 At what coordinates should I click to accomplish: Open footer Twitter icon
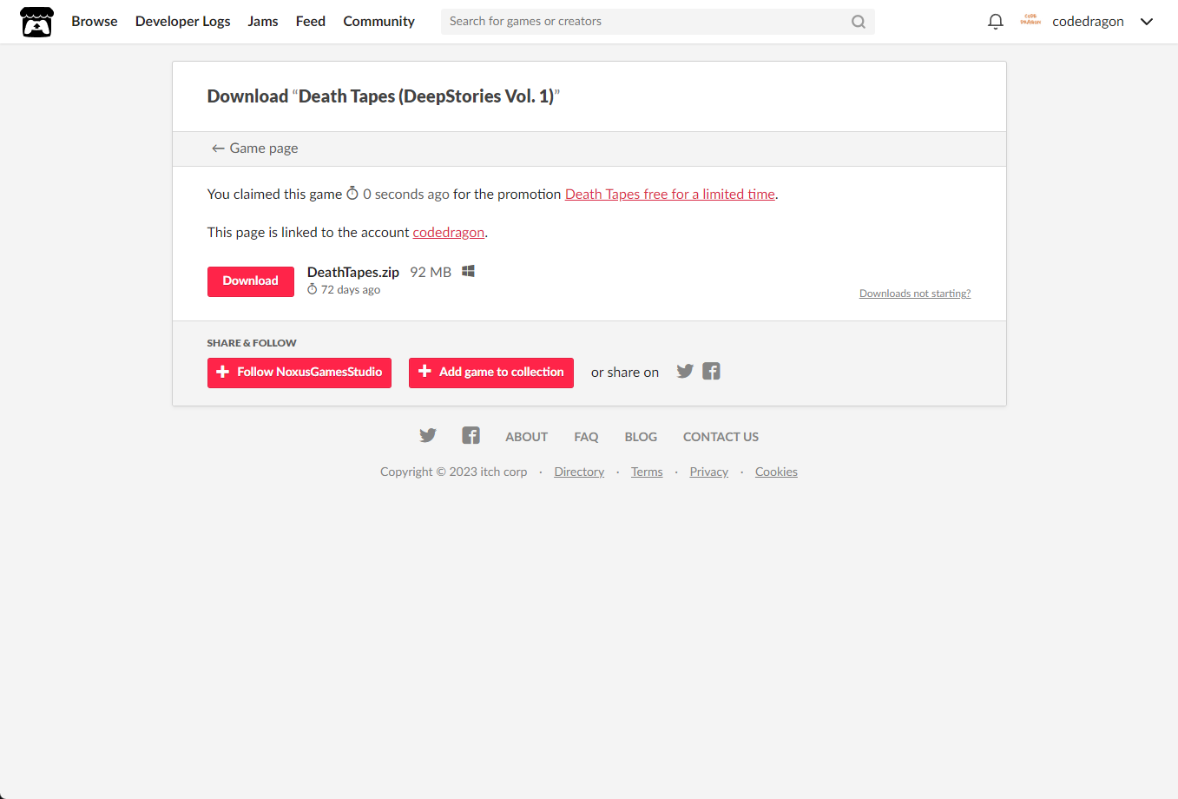click(428, 436)
